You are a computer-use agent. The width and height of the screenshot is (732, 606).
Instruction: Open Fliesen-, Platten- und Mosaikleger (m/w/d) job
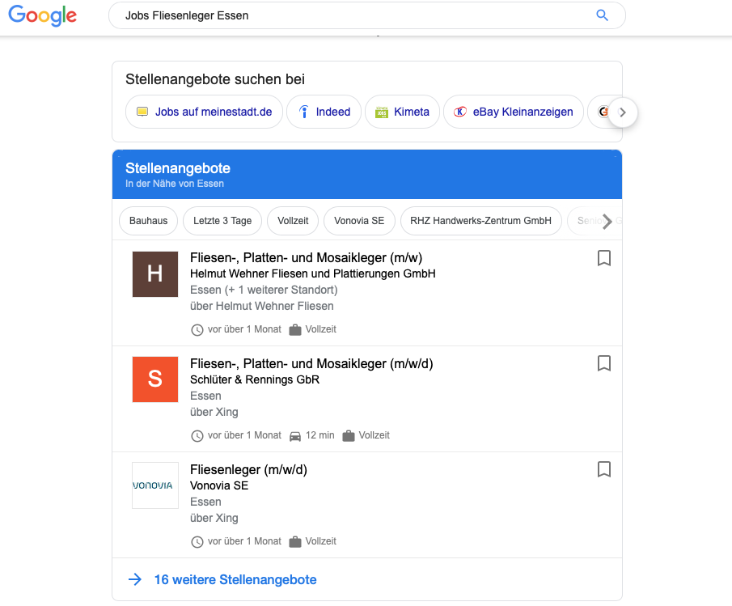(x=311, y=364)
